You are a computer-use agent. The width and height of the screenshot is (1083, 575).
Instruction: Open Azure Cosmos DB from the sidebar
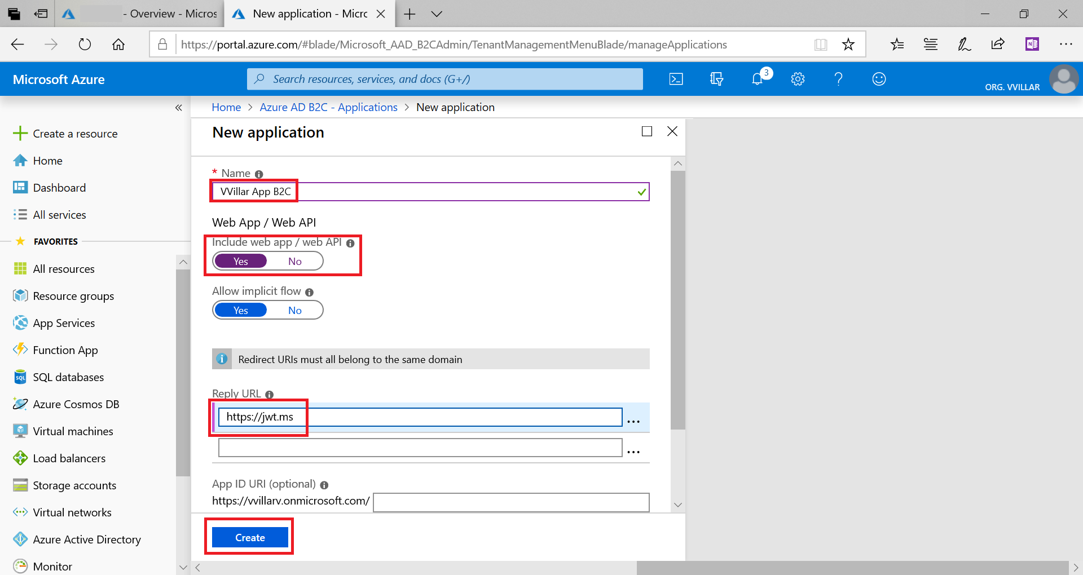(x=76, y=404)
